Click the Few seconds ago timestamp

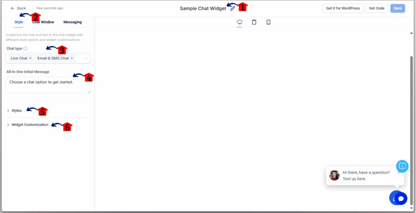(50, 8)
